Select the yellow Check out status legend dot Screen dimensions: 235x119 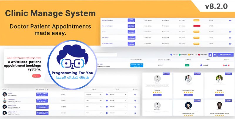[x=189, y=55]
